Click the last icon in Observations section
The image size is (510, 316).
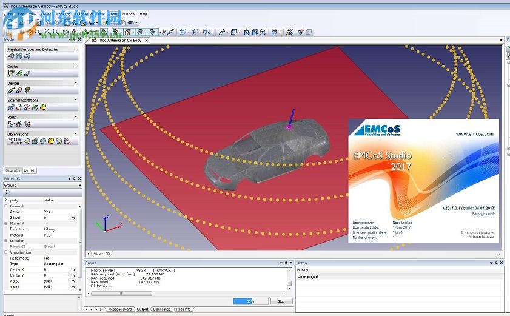click(x=67, y=141)
